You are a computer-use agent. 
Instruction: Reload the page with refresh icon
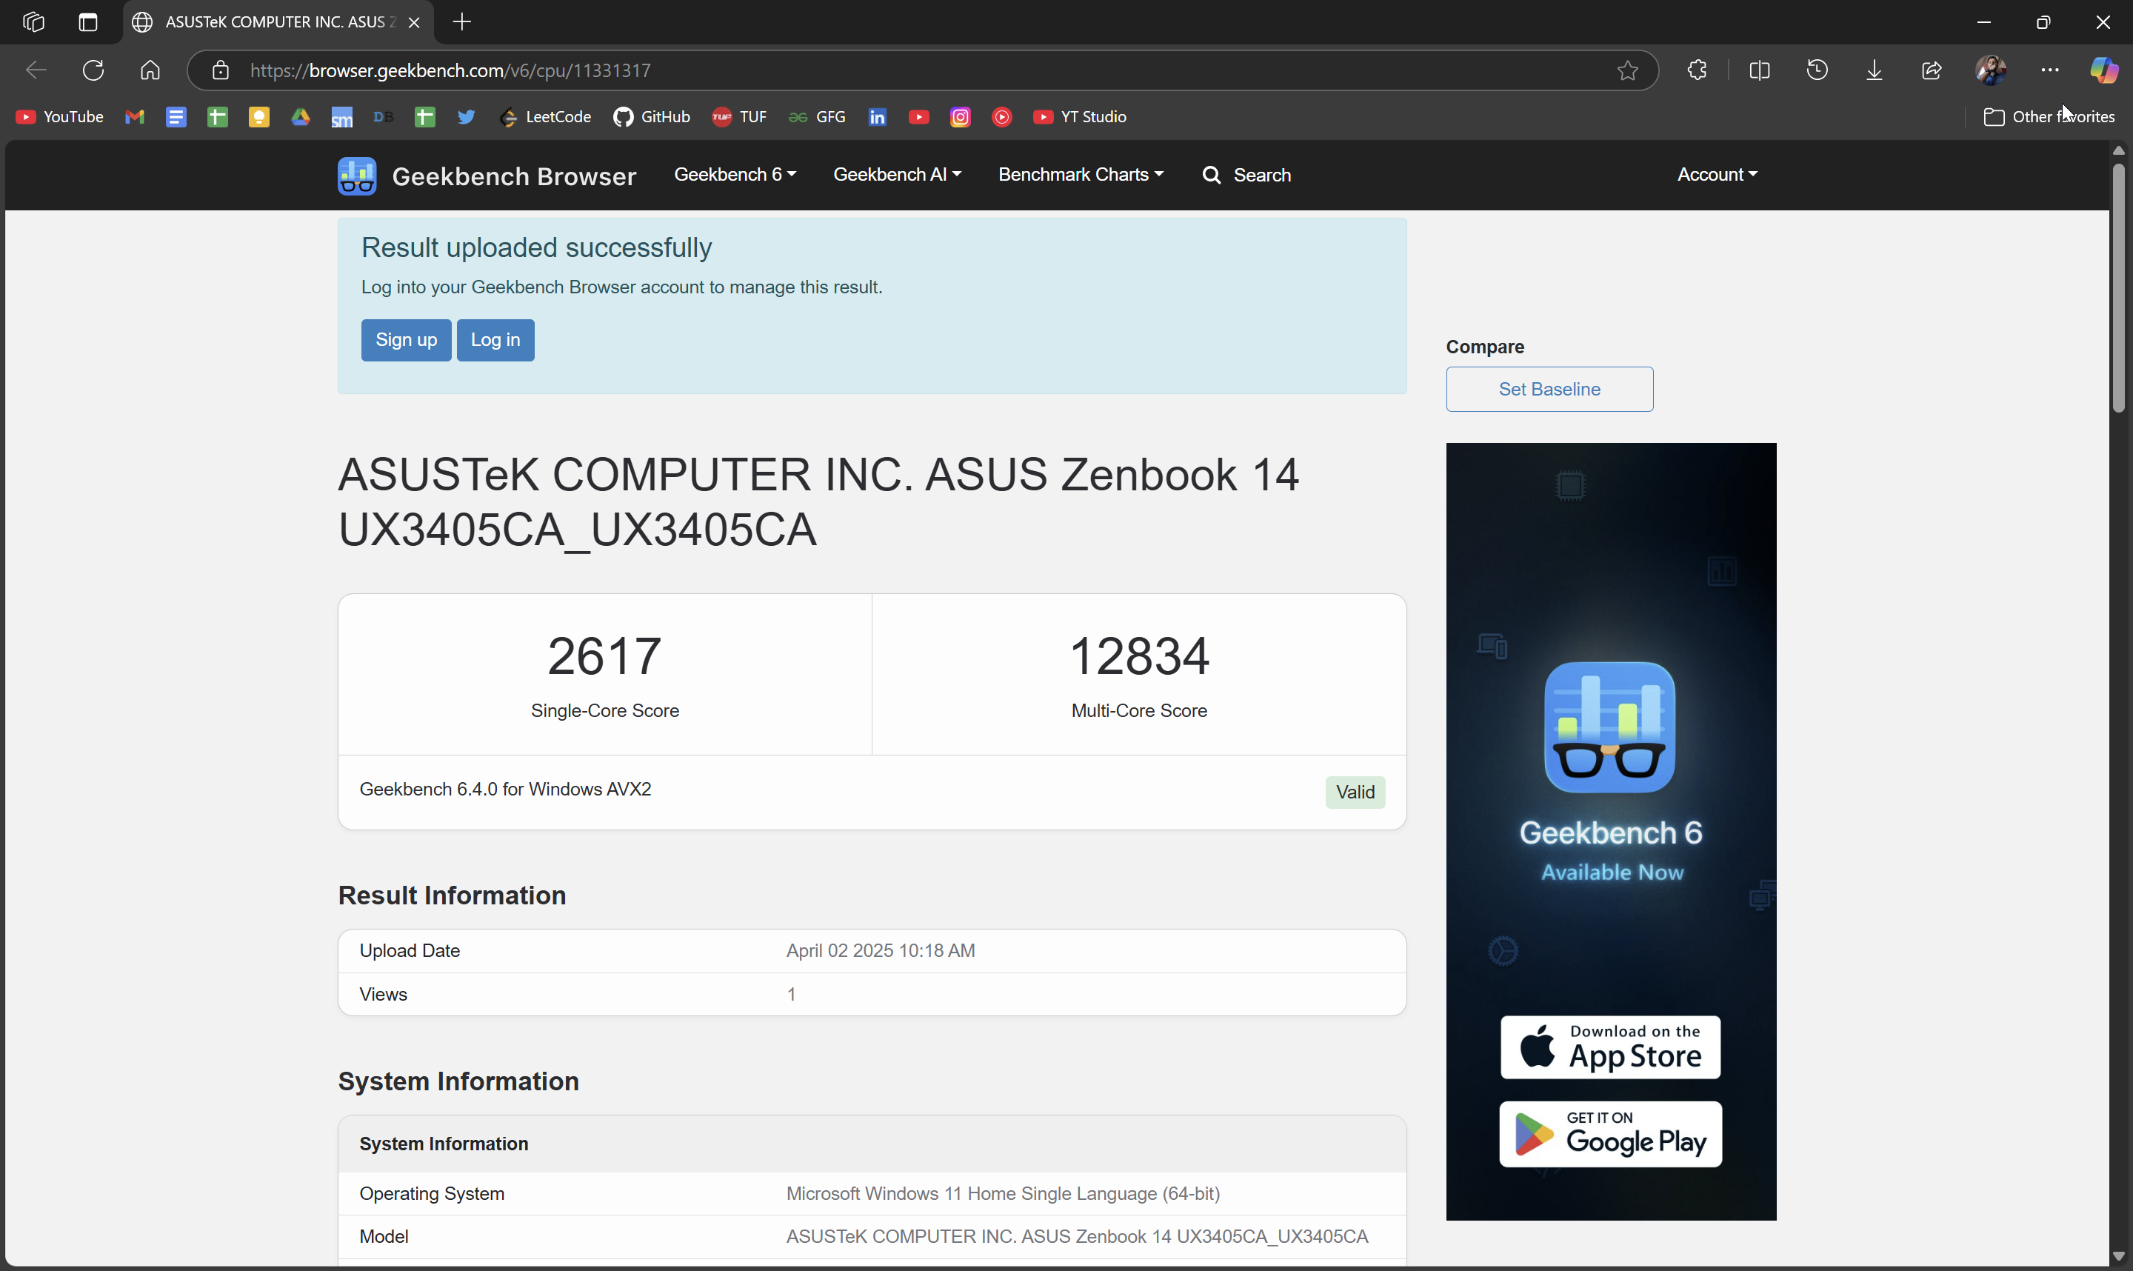tap(93, 70)
